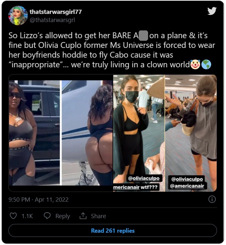Open thatstarwarsgirl77 profile avatar
This screenshot has width=226, height=245.
pos(18,16)
